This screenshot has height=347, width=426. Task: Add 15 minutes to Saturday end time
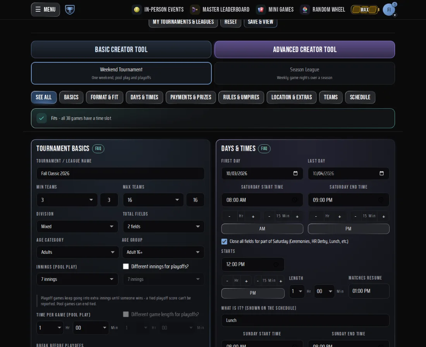click(x=384, y=216)
